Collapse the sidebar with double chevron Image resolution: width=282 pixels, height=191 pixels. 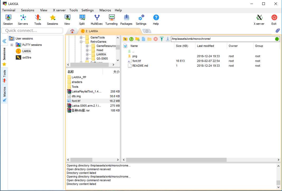4,41
